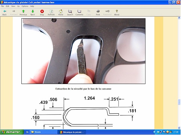Go to Previous page in toolbar
Image resolution: width=181 pixels, height=135 pixels.
tap(23, 12)
